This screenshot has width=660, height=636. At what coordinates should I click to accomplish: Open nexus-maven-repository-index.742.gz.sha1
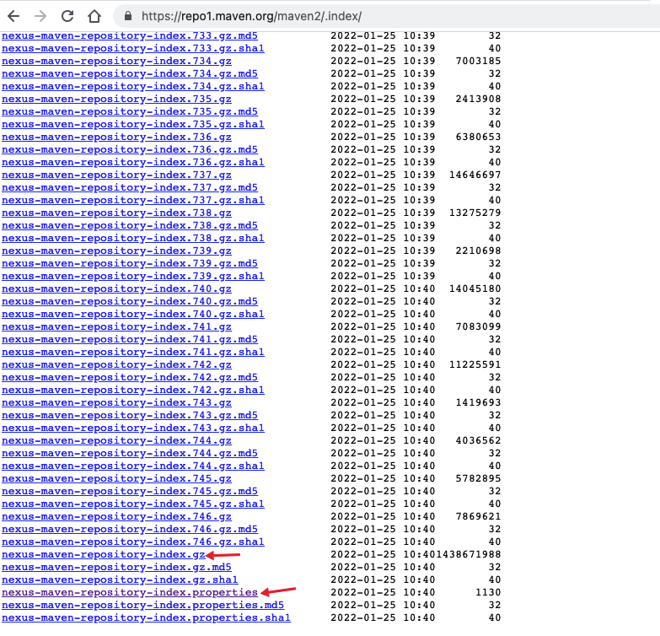(x=133, y=390)
